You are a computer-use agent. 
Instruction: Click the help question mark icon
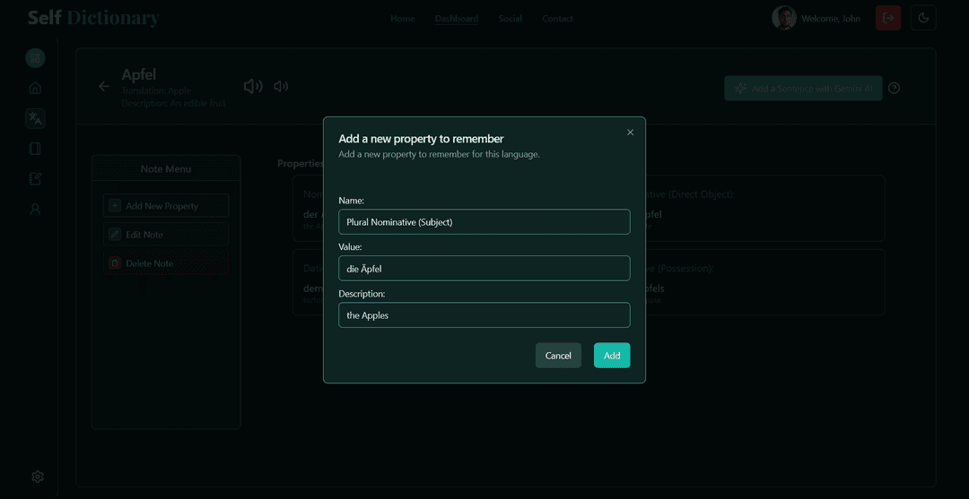click(x=894, y=88)
